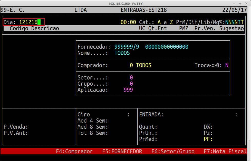Screen dimensions: 251x161
Task: Click the Codigo Descricao column header
Action: coord(34,28)
